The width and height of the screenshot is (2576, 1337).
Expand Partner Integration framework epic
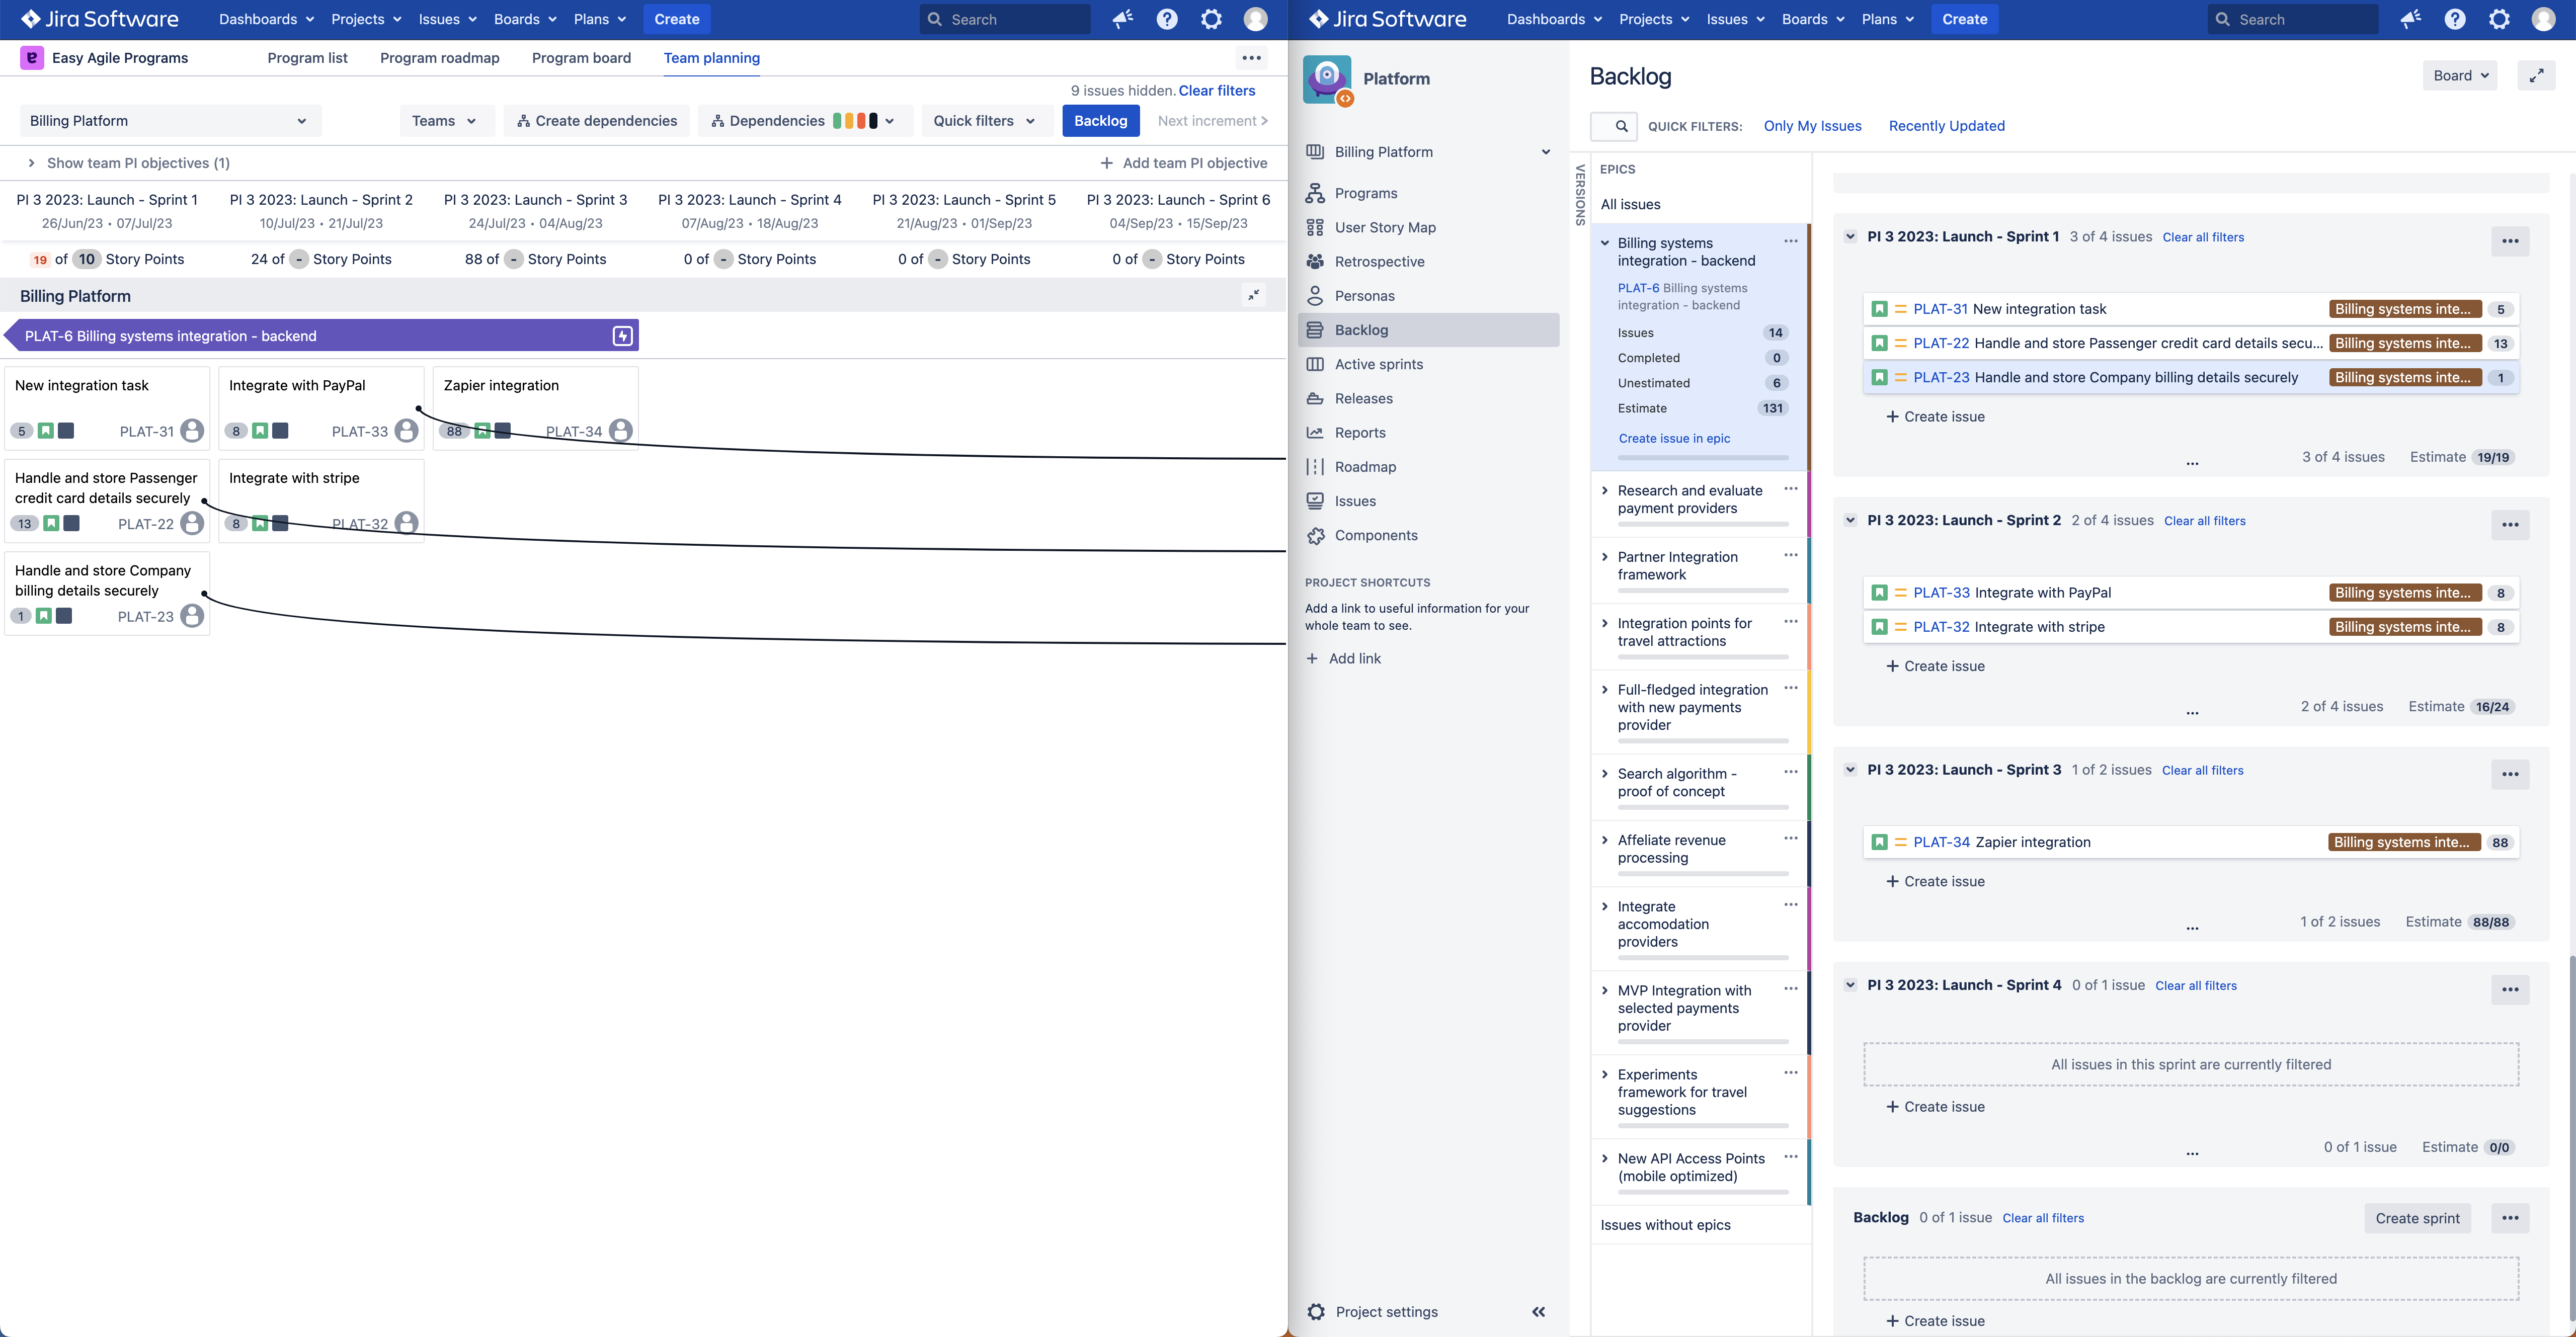pyautogui.click(x=1604, y=557)
